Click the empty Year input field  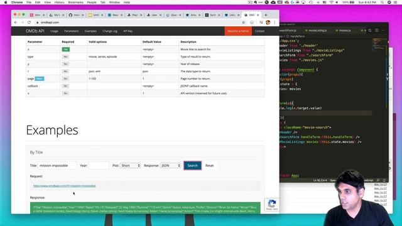(x=99, y=166)
